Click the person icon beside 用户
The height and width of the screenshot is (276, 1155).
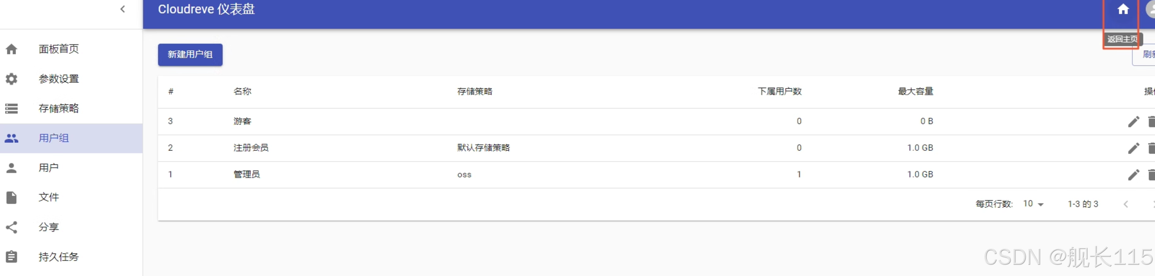[12, 168]
